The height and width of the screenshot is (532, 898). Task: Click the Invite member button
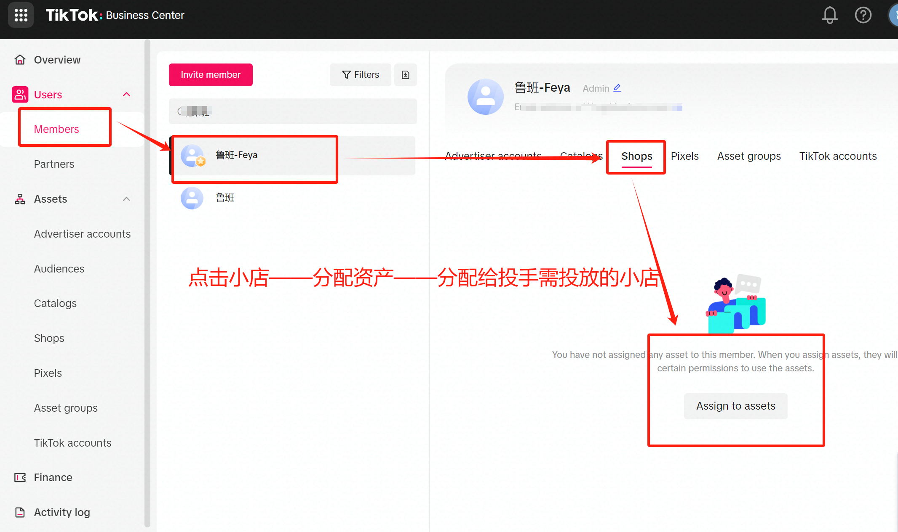click(211, 75)
